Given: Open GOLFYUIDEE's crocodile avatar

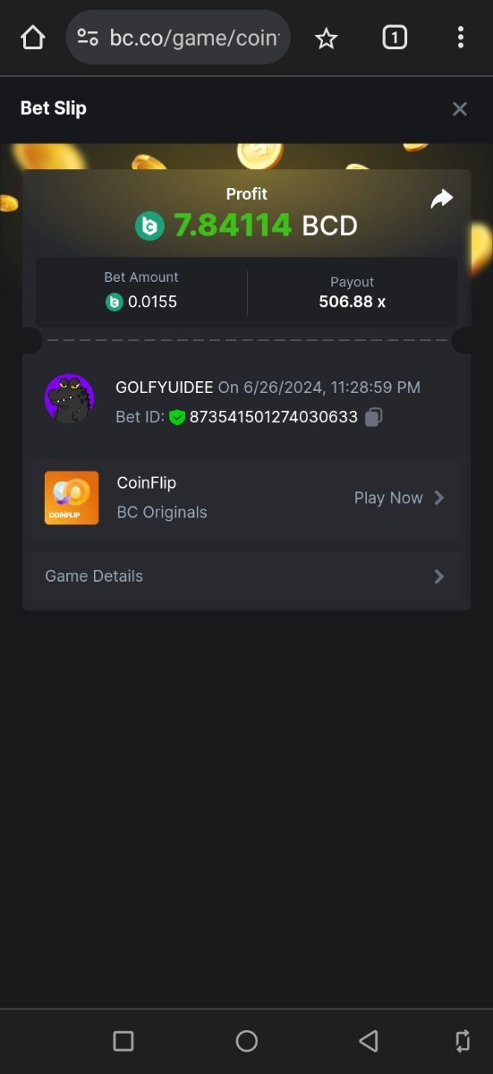Looking at the screenshot, I should 69,398.
